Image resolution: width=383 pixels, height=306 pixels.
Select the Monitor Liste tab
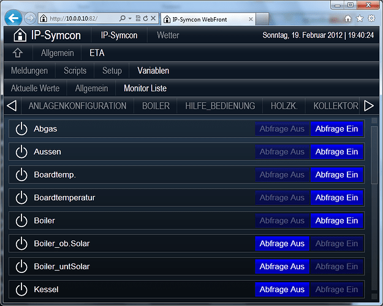point(145,88)
